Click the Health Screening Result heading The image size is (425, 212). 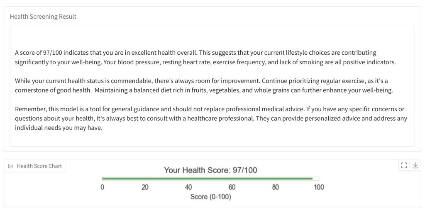[43, 17]
